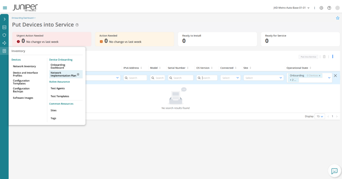Screen dimensions: 342x179
Task: Open Software Images menu item
Action: tap(23, 98)
